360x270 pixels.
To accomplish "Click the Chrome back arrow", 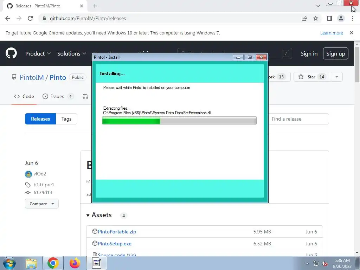I will 8,18.
